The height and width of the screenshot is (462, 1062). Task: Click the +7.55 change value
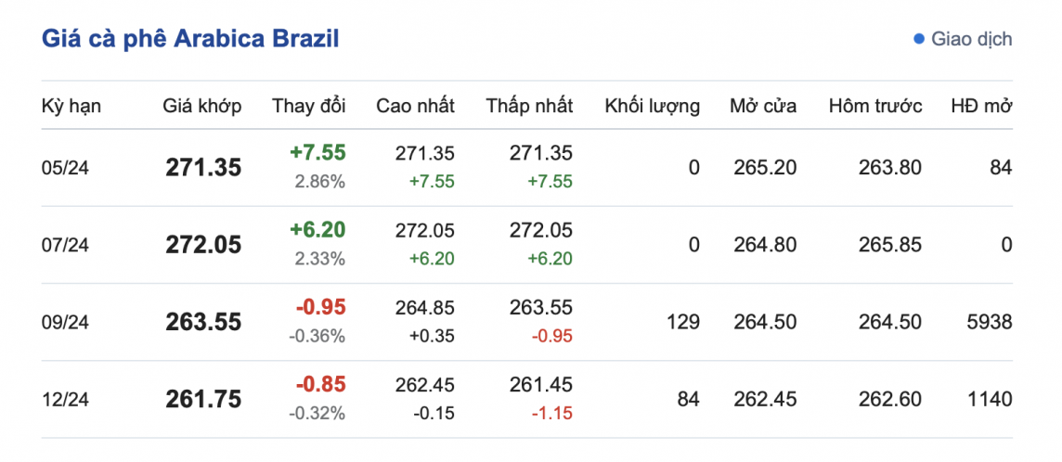click(317, 153)
